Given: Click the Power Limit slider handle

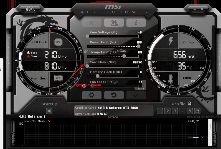Looking at the screenshot, I should pos(139,46).
